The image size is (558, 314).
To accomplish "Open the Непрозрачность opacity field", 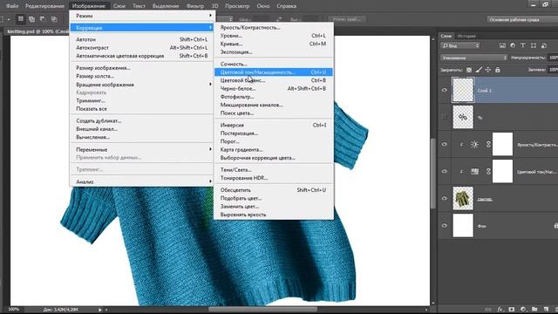I will click(x=553, y=58).
